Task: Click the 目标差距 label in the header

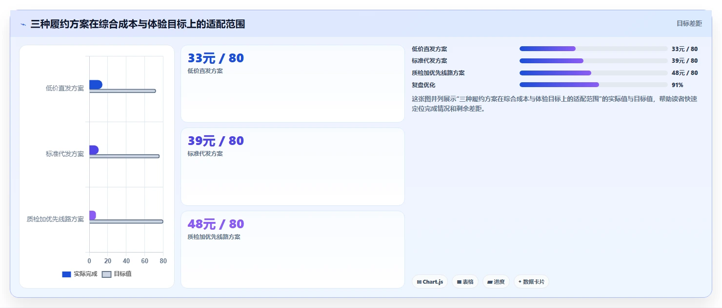Action: click(x=689, y=23)
